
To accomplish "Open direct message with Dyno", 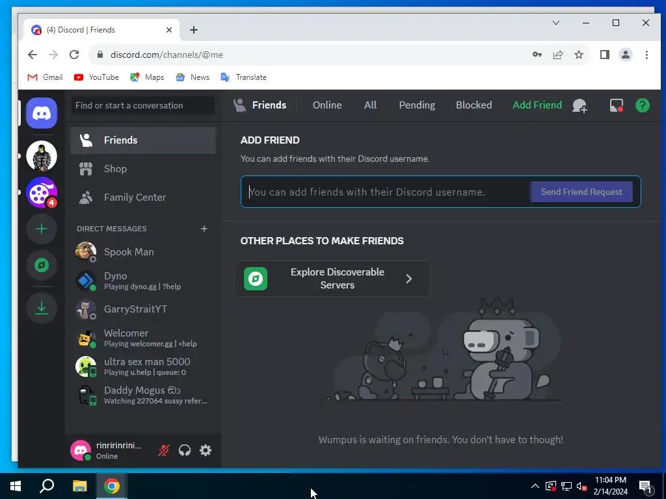I will [x=143, y=281].
